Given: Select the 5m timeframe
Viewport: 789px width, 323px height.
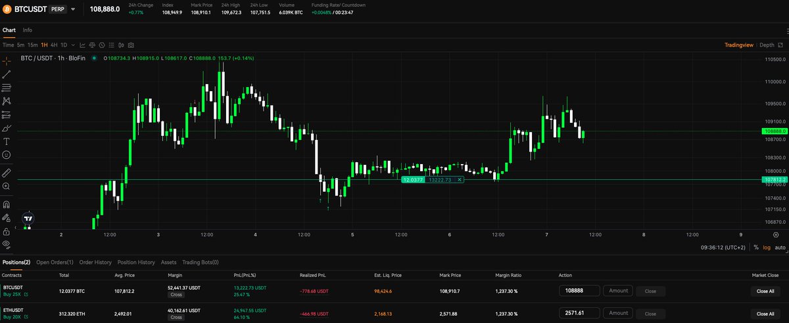Looking at the screenshot, I should 21,45.
